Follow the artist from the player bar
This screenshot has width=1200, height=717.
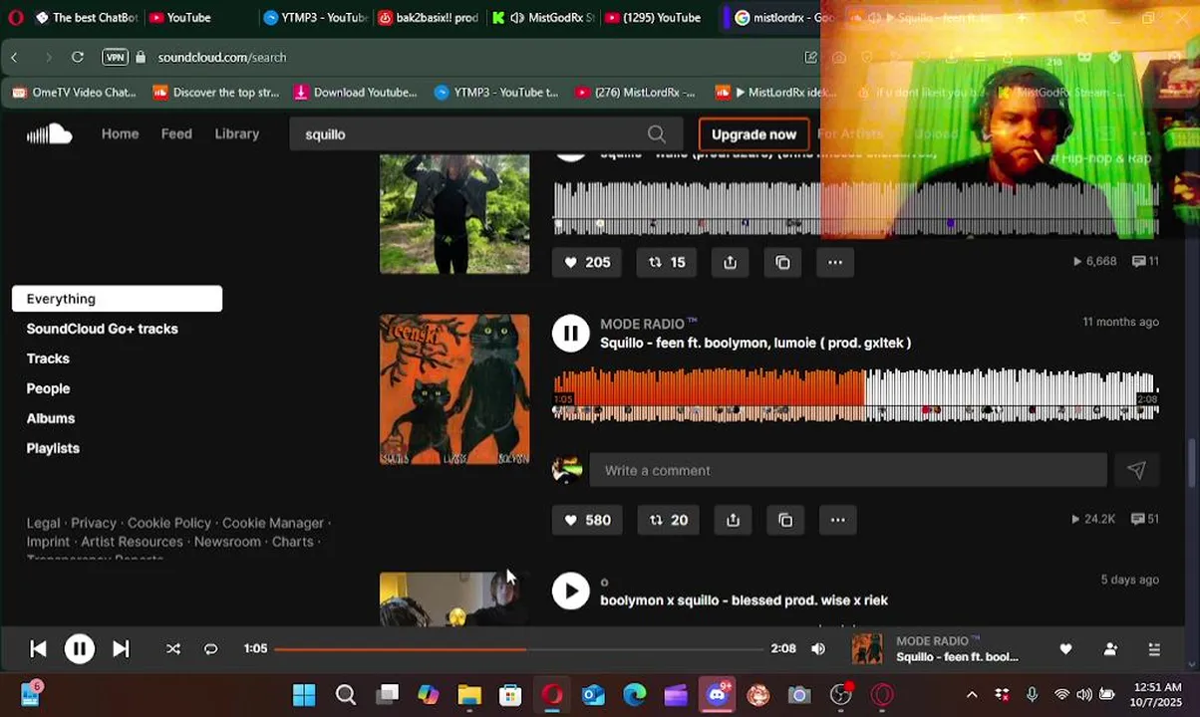point(1110,648)
